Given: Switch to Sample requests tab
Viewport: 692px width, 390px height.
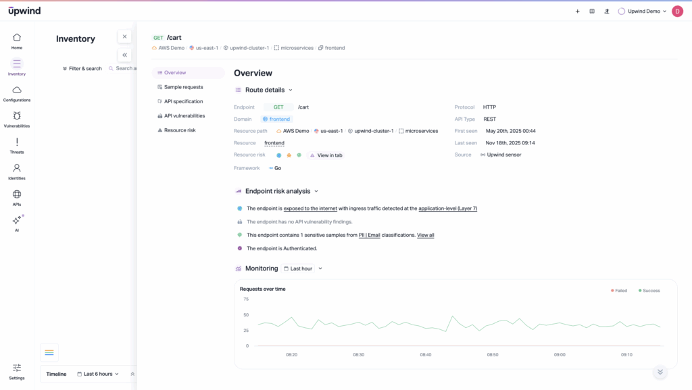Looking at the screenshot, I should pos(183,87).
